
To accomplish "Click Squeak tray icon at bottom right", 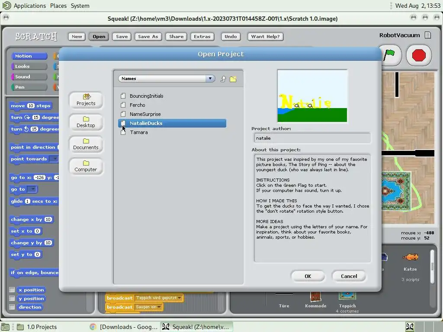I will 410,327.
